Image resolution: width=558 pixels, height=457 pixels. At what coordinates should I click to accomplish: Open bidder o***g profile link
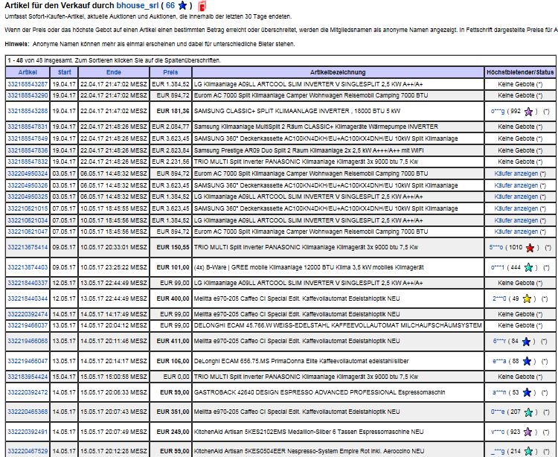click(498, 111)
